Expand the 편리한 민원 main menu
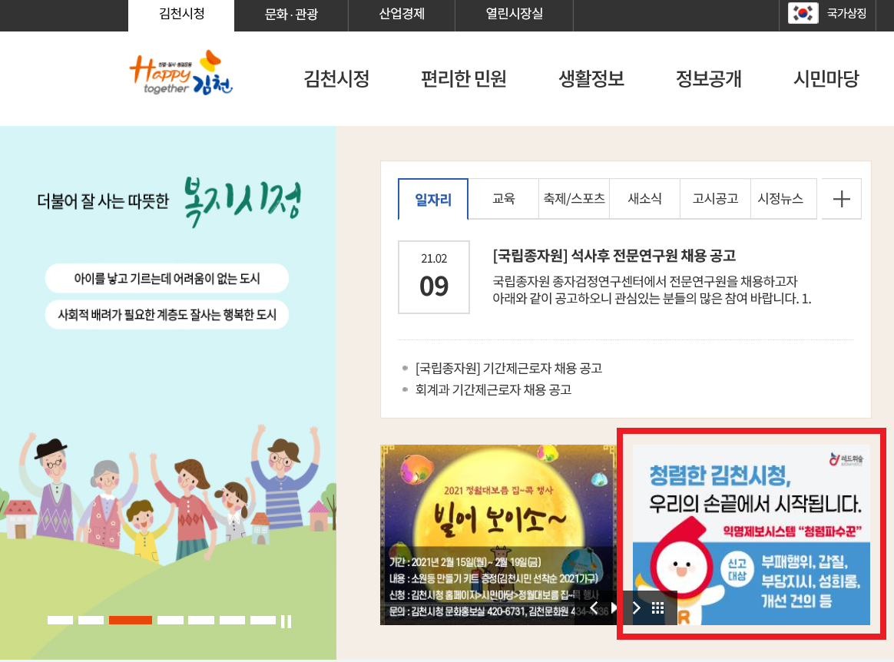This screenshot has height=662, width=894. pos(464,78)
